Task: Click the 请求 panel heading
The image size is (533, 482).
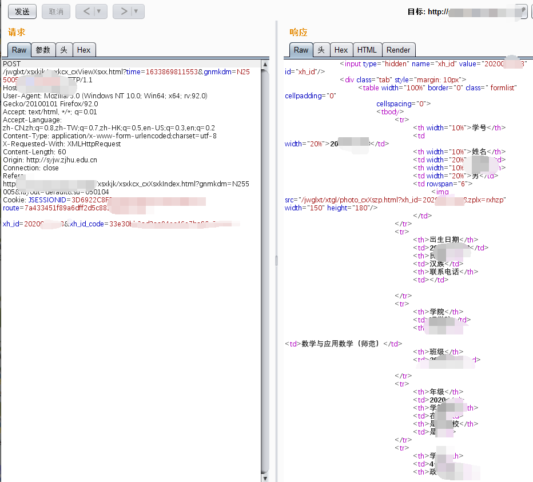Action: 17,32
